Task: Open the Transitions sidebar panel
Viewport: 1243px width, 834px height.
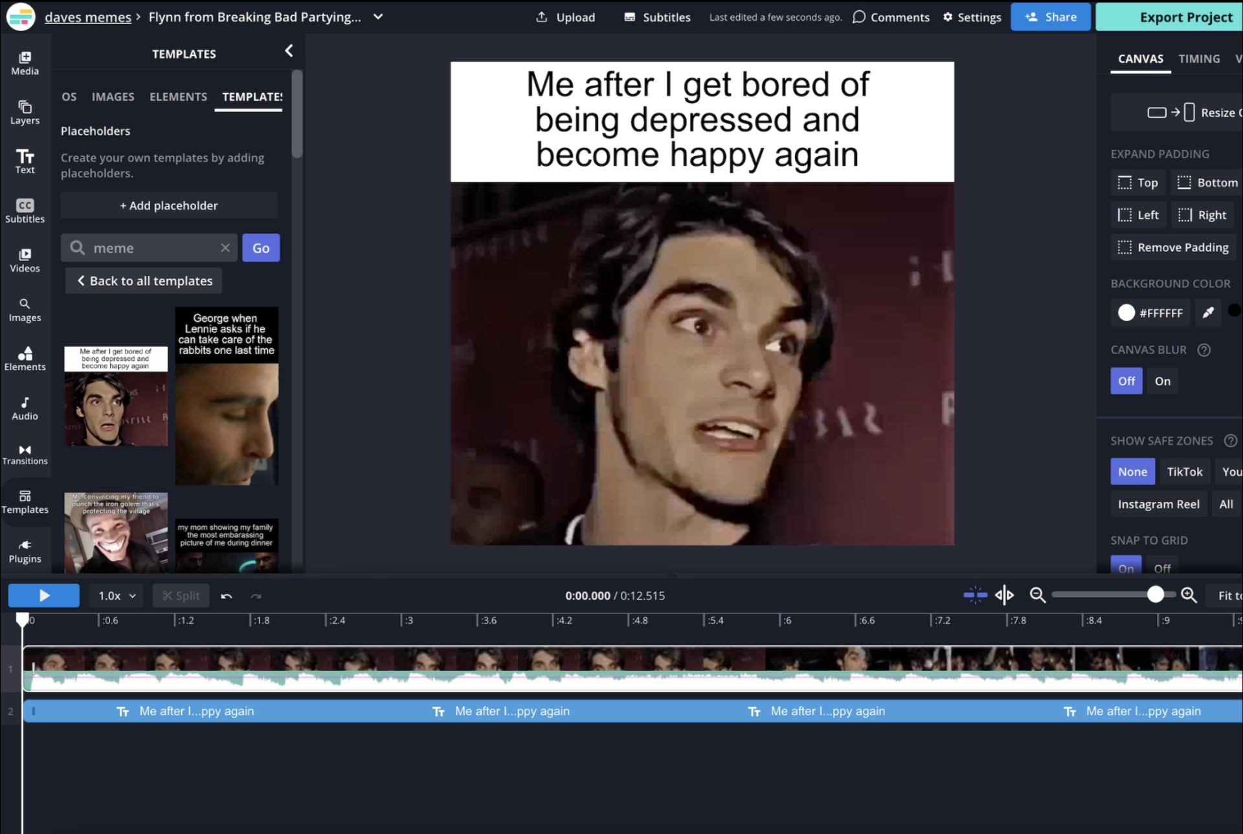Action: (x=25, y=455)
